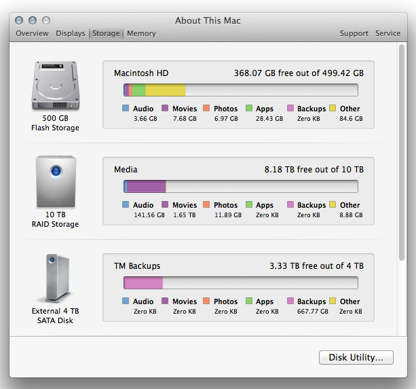Viewport: 416px width, 389px height.
Task: Click TM Backups orange Photos swatch
Action: pyautogui.click(x=206, y=301)
